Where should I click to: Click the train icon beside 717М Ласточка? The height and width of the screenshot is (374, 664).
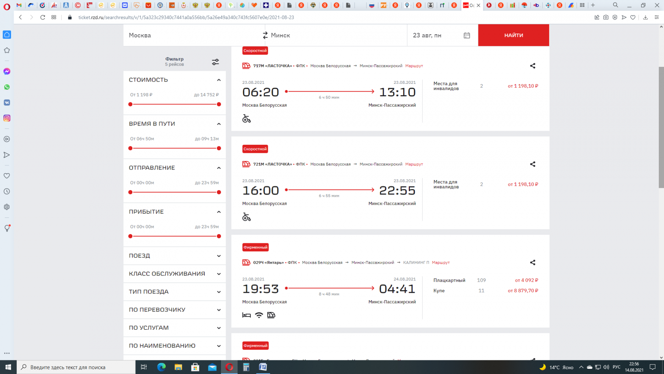(246, 66)
